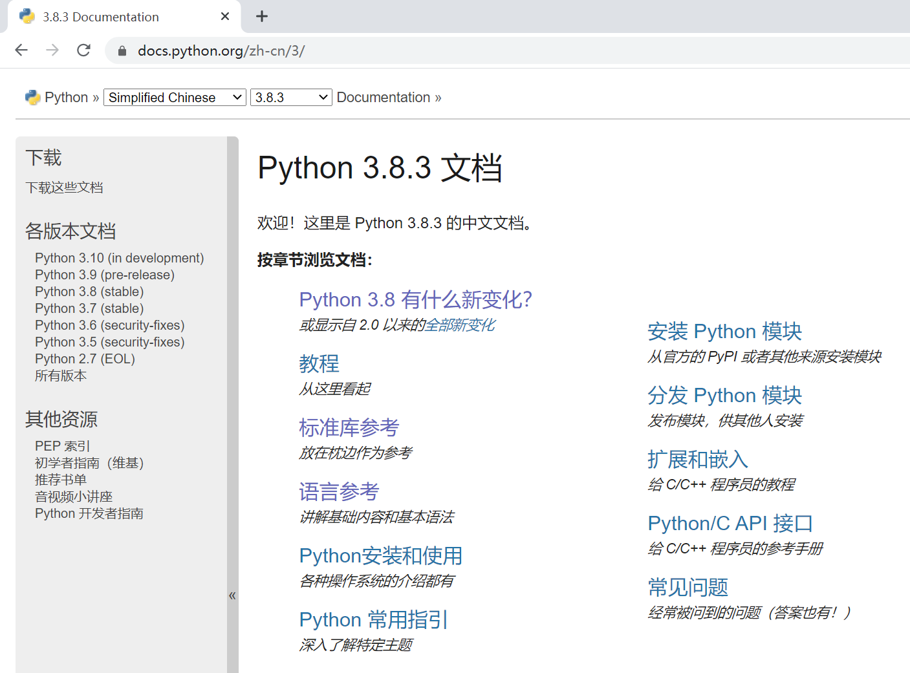This screenshot has width=910, height=673.
Task: Open 推荐书单 link
Action: coord(61,480)
